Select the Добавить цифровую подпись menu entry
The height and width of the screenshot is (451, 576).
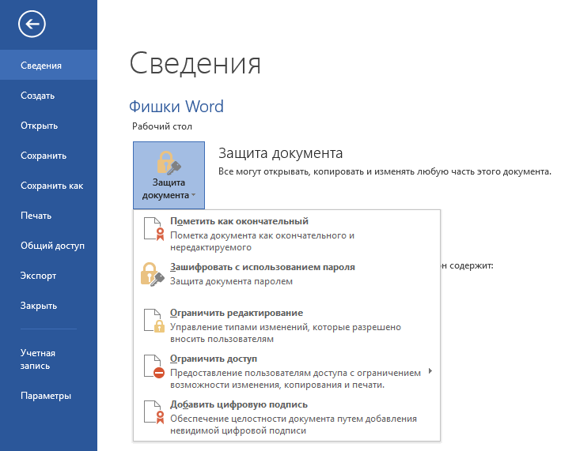286,417
